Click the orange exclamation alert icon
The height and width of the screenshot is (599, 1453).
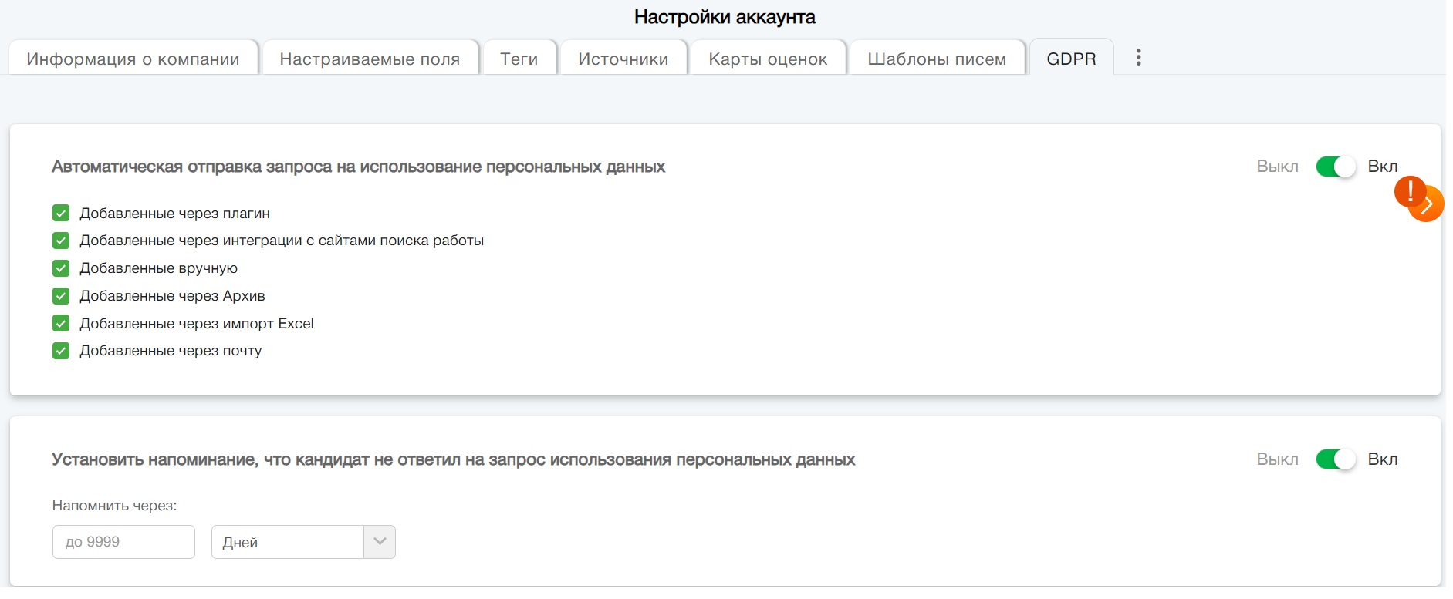coord(1409,190)
